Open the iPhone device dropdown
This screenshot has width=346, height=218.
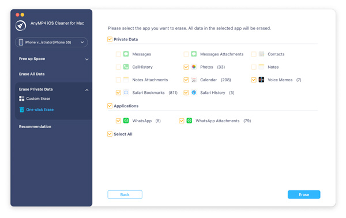(x=51, y=42)
